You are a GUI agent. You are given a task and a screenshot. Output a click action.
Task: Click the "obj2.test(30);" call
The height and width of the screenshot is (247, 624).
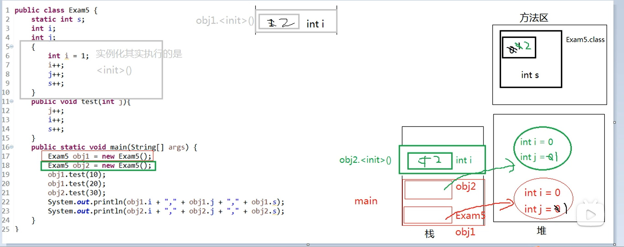[77, 193]
